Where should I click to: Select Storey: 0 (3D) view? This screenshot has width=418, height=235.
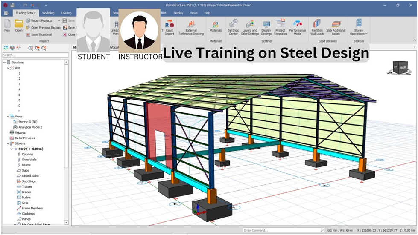point(28,122)
